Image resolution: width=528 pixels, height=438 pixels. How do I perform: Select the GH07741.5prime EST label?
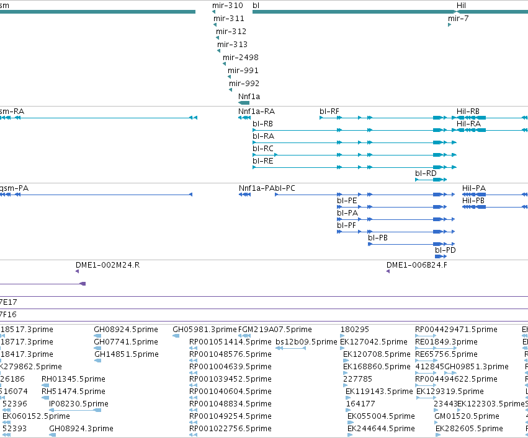126,342
